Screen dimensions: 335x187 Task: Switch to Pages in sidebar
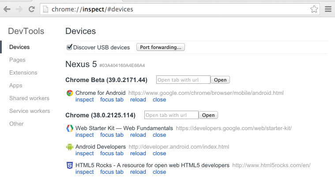point(17,60)
